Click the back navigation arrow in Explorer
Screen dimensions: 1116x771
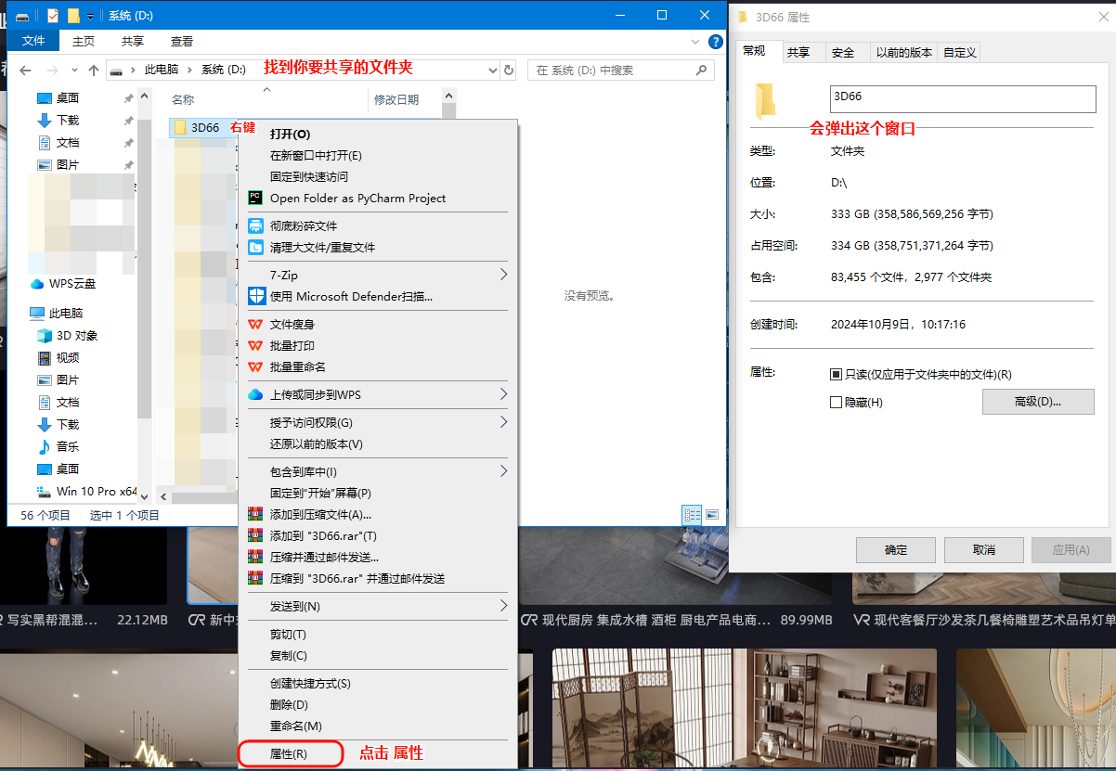click(x=25, y=71)
